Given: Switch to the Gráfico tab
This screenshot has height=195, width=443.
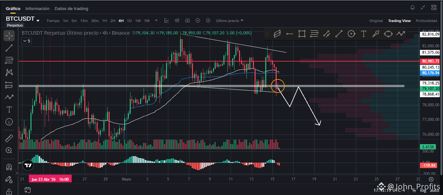Looking at the screenshot, I should (13, 9).
